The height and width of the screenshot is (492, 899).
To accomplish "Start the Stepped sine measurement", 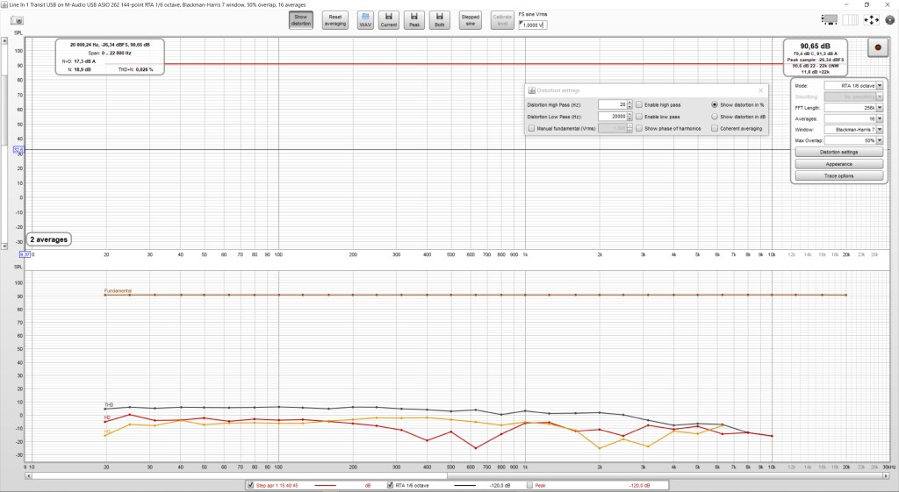I will coord(471,20).
